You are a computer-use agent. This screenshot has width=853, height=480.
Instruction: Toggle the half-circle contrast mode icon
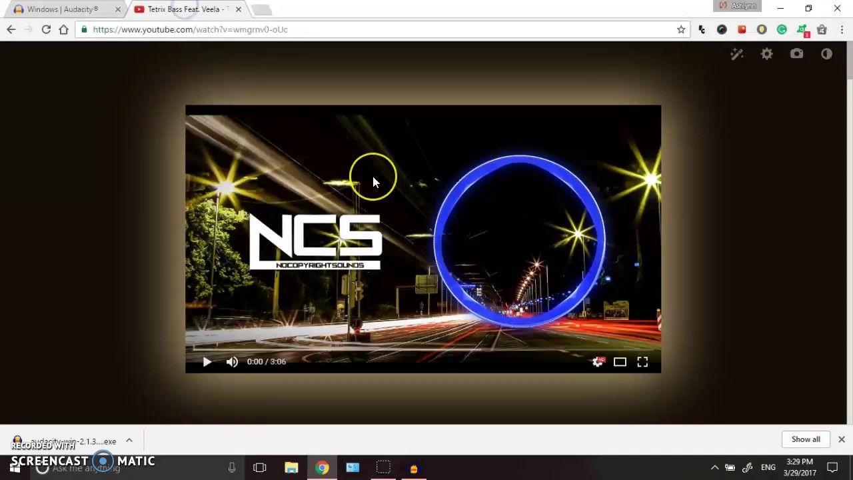click(x=827, y=54)
